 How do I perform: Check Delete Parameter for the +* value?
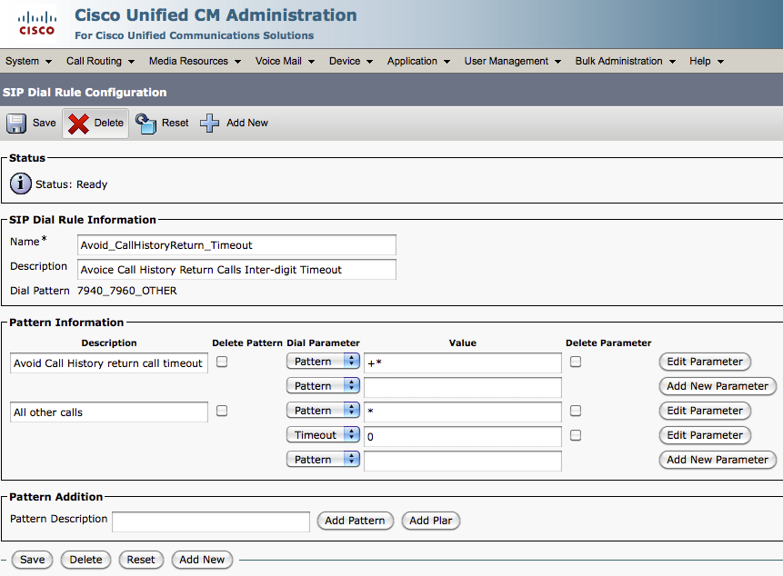tap(576, 362)
